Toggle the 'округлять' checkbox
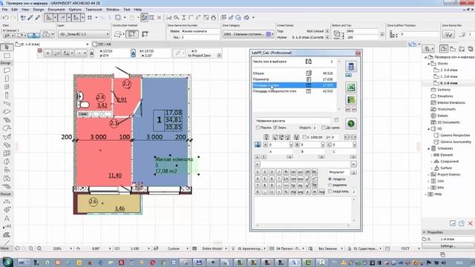 point(330,191)
